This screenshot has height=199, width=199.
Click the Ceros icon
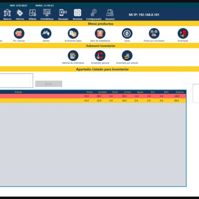pyautogui.click(x=127, y=33)
